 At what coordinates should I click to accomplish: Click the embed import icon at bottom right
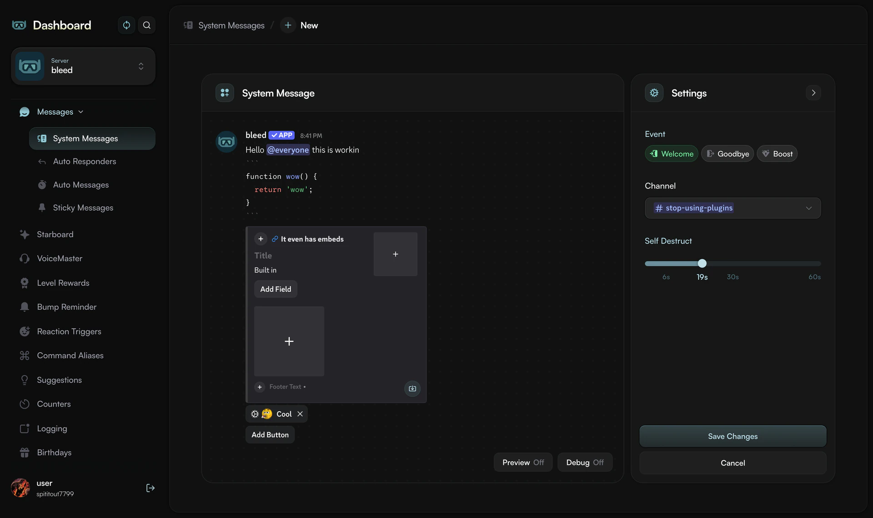[x=412, y=388]
